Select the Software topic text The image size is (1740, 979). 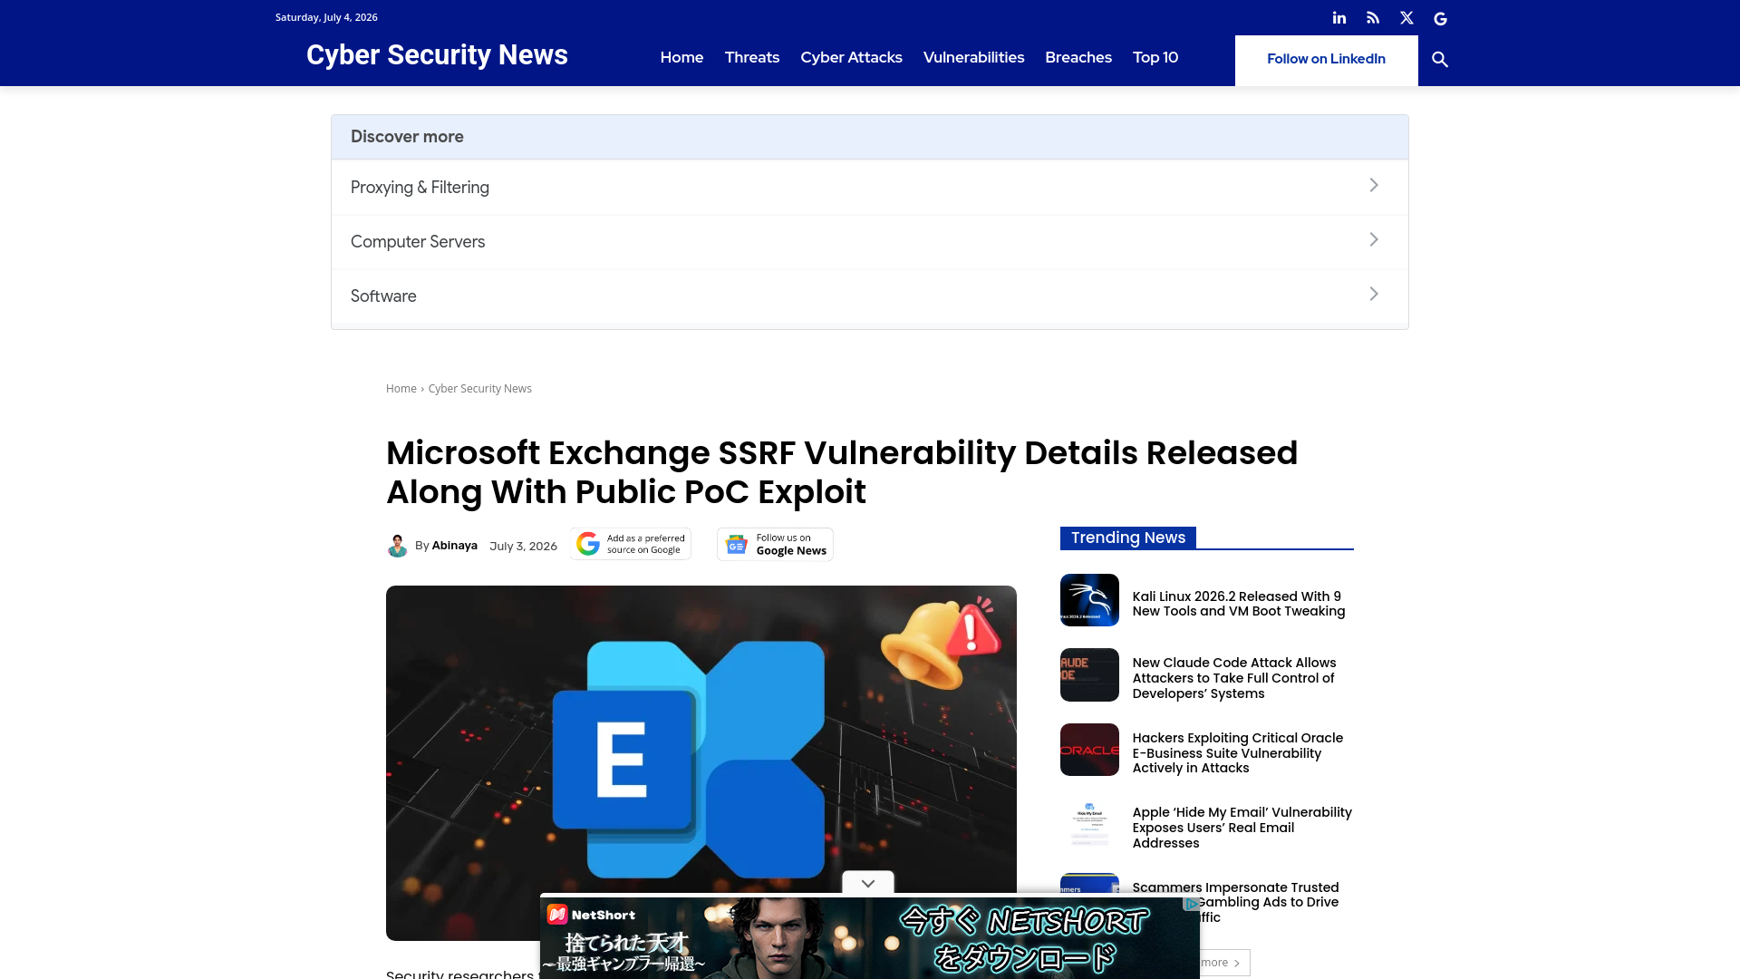coord(383,296)
